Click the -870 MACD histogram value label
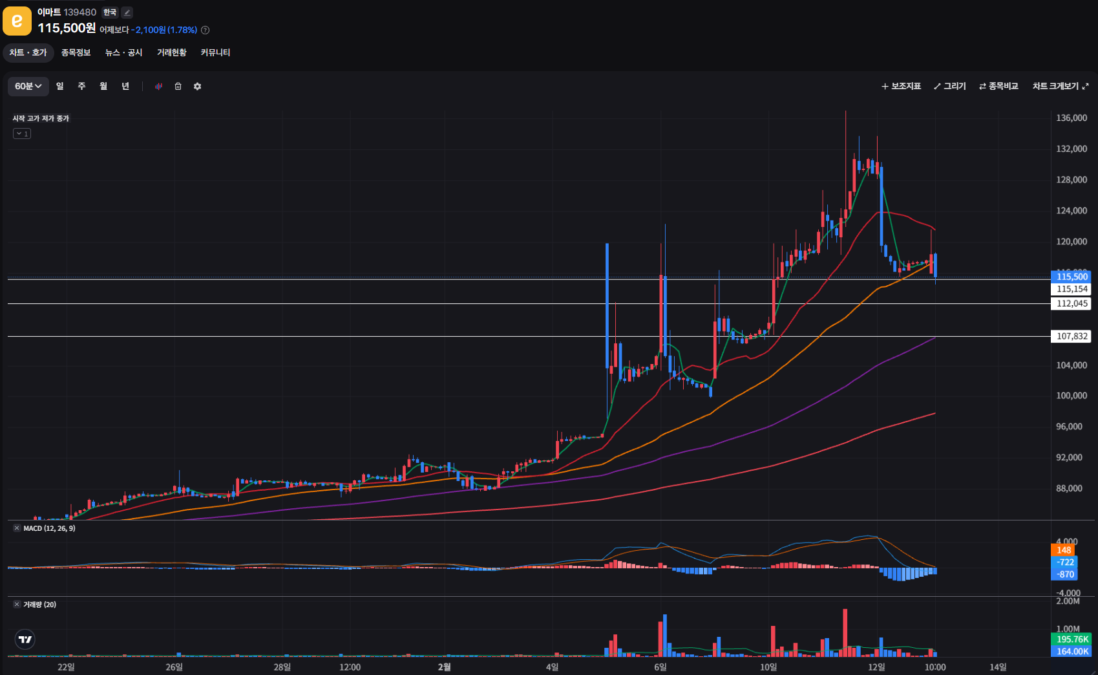Screen dimensions: 1098x675 (x=1065, y=575)
